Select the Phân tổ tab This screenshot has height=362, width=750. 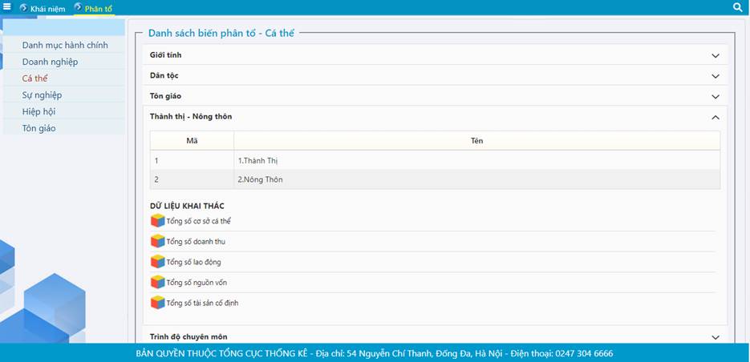tap(98, 9)
